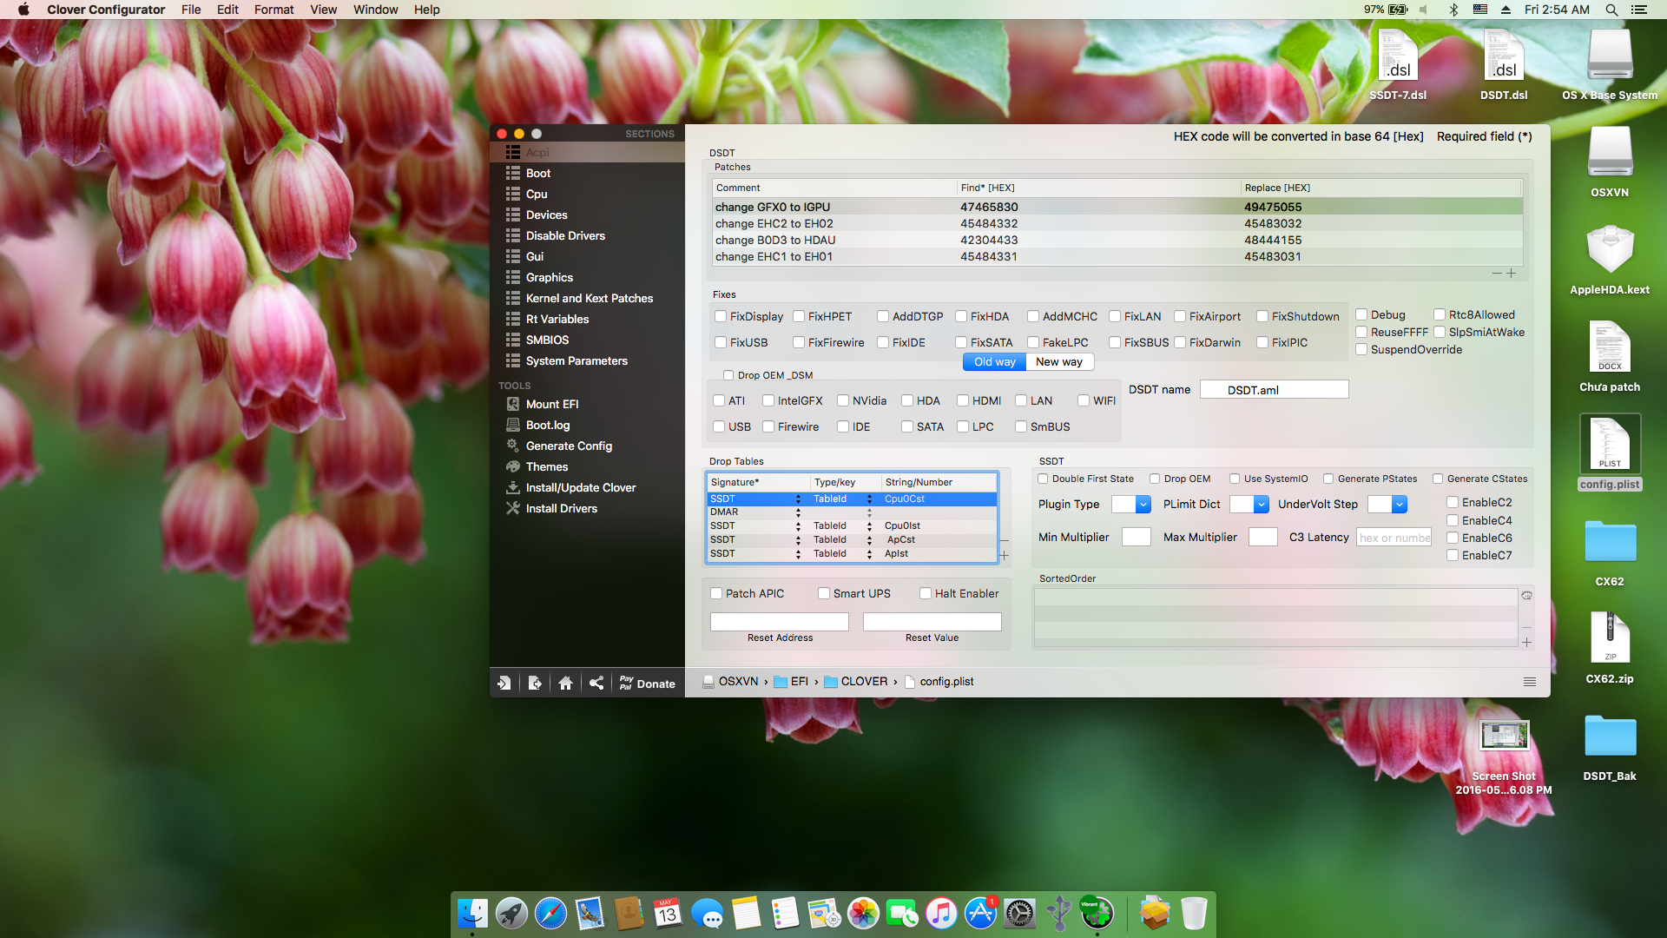Screen dimensions: 1667x938
Task: Toggle the Patch APIC checkbox
Action: coord(716,594)
